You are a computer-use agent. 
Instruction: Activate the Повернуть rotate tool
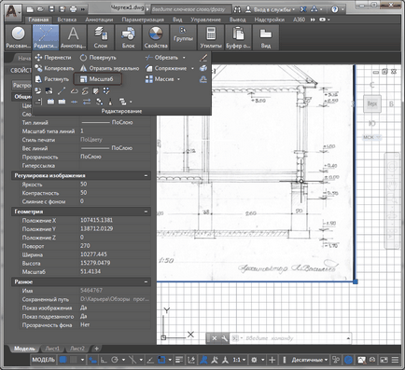[x=98, y=58]
